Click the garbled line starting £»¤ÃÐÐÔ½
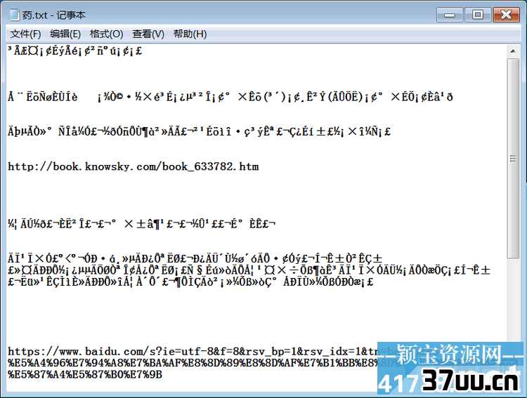This screenshot has width=527, height=398. (x=249, y=270)
